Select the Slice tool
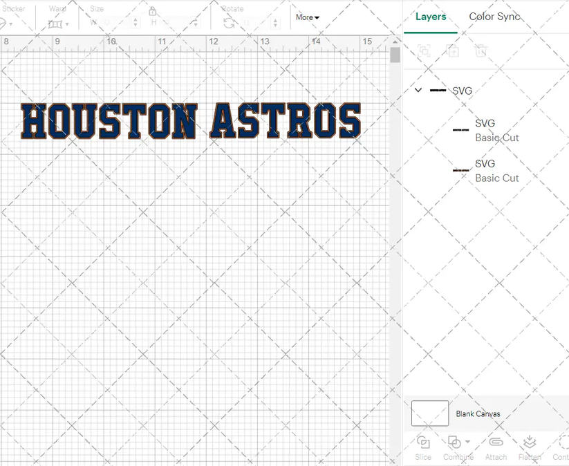This screenshot has width=569, height=466. (422, 442)
